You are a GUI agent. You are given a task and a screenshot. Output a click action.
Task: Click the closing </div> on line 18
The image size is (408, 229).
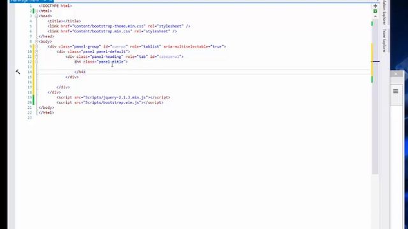[54, 92]
